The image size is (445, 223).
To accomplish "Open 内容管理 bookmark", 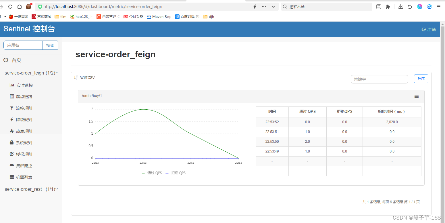I will click(108, 17).
